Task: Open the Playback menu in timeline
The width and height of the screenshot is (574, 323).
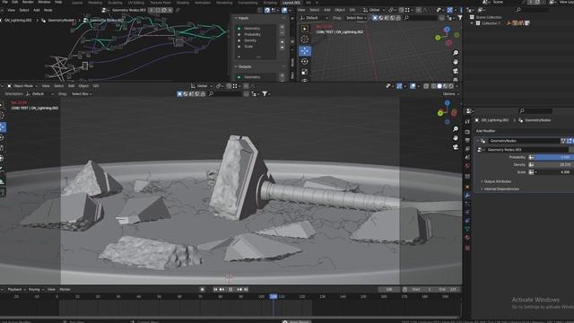Action: (16, 289)
